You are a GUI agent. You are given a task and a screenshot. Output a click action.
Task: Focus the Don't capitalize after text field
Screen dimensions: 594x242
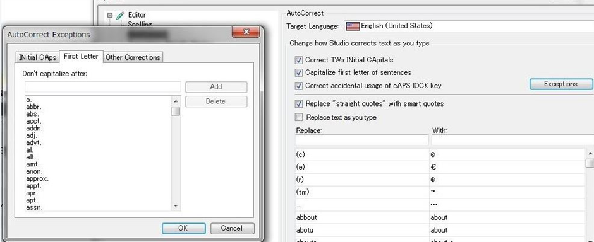102,87
